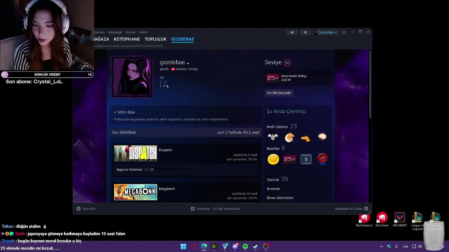
Task: Click the Oyun Ekle plus icon
Action: click(x=79, y=209)
